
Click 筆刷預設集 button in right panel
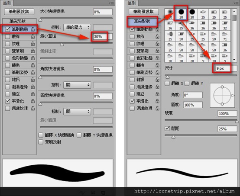[143, 12]
